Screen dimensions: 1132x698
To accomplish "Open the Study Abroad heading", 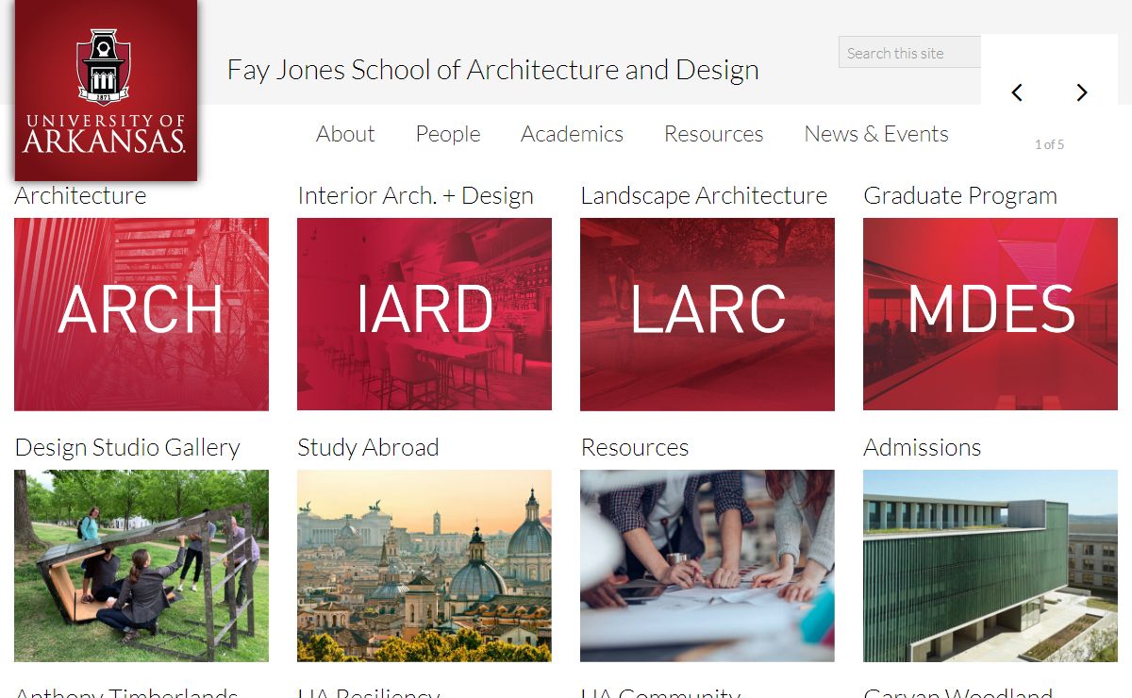I will point(368,447).
